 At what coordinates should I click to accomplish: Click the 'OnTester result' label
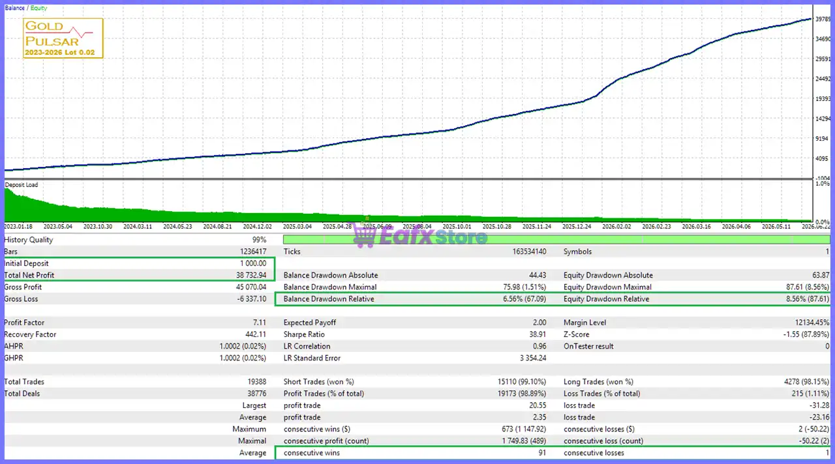[588, 346]
